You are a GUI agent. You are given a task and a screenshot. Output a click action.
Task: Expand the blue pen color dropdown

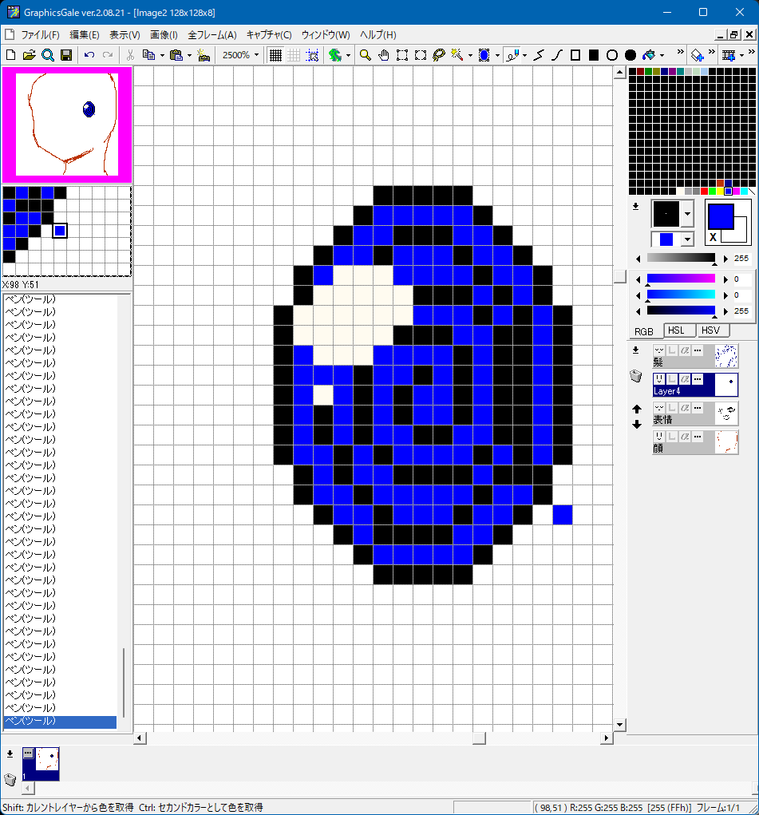click(x=686, y=239)
